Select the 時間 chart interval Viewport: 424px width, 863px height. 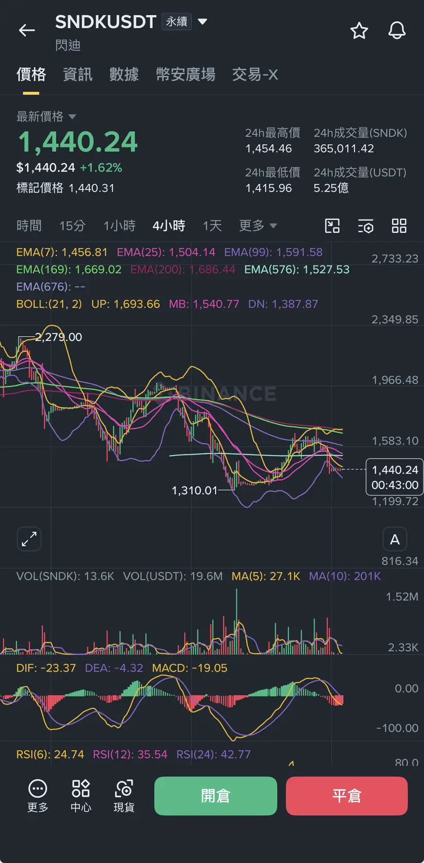coord(29,225)
